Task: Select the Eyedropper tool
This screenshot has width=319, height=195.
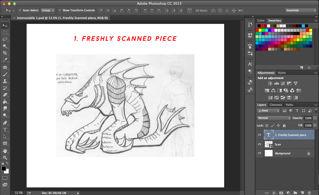Action: pyautogui.click(x=5, y=60)
